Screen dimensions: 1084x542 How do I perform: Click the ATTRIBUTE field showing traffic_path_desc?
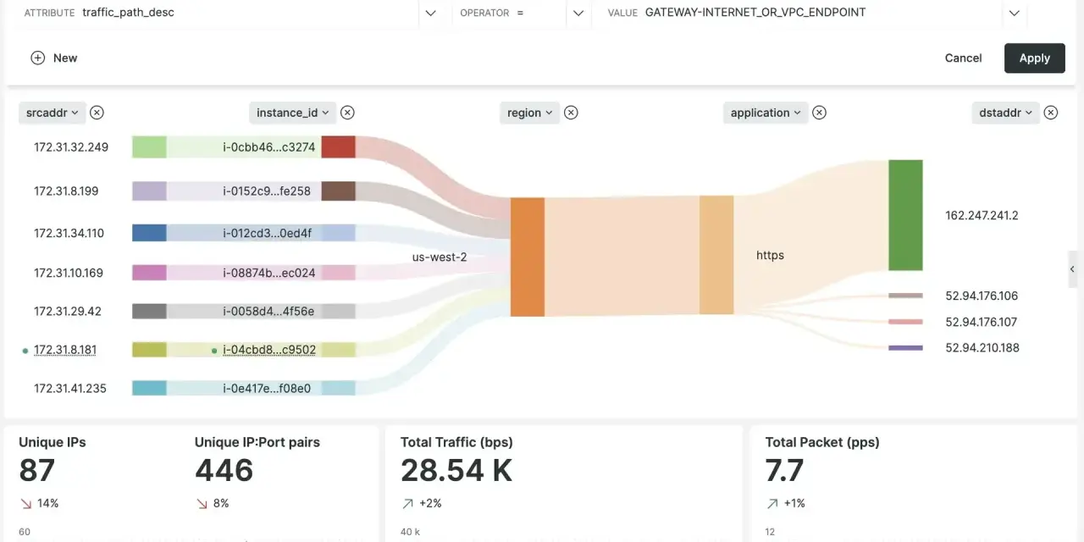218,13
